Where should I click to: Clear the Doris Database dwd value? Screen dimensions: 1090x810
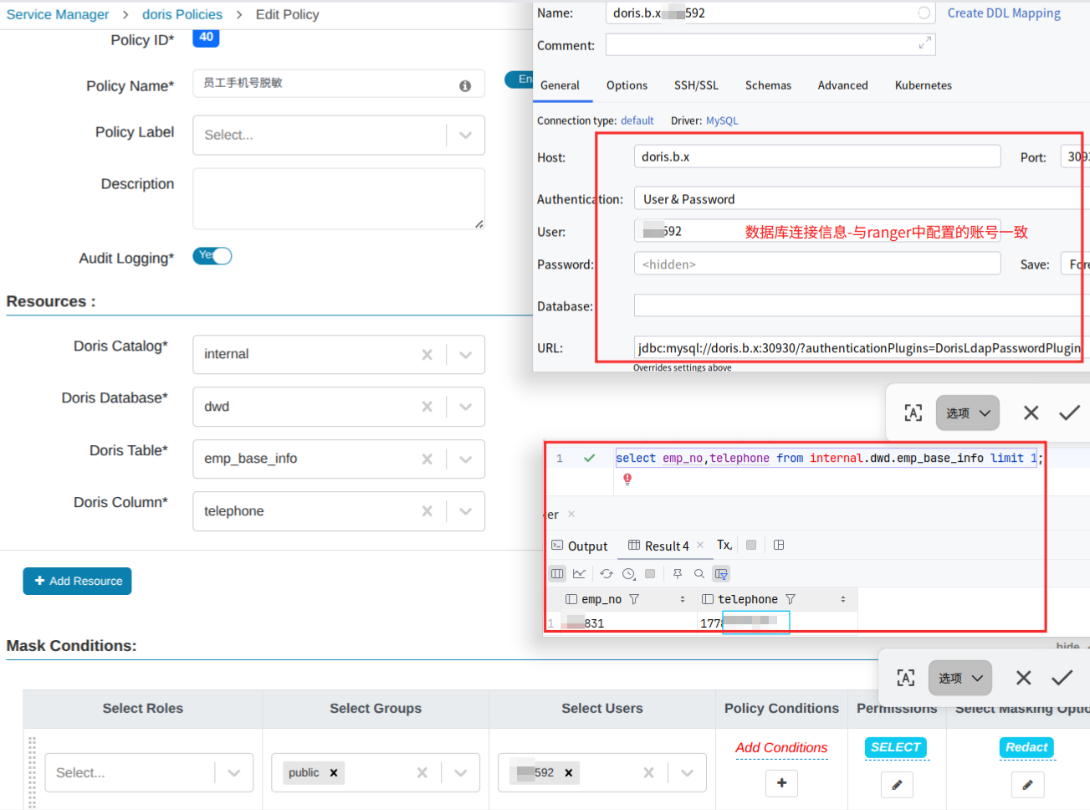[427, 407]
